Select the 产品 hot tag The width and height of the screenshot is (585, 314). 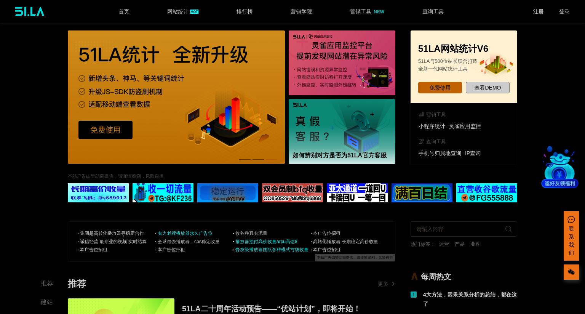coord(460,244)
